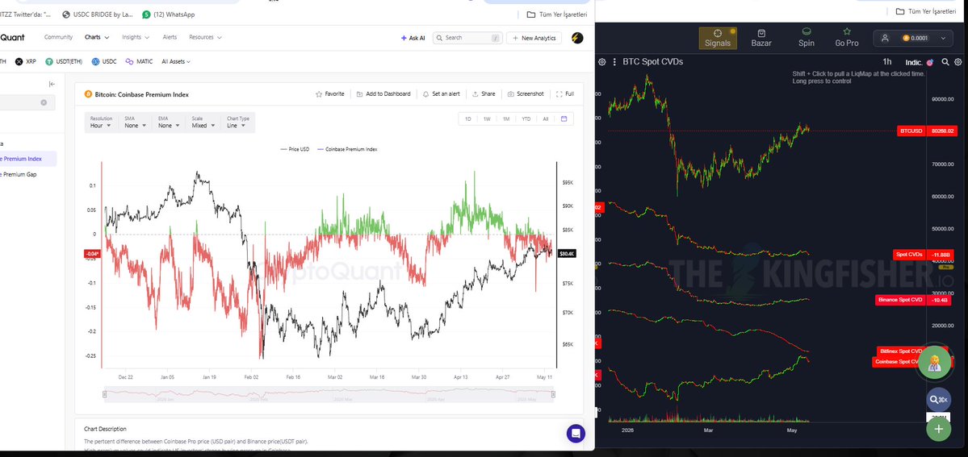
Task: Open the USDC BRIDGE bookmark
Action: pyautogui.click(x=98, y=15)
